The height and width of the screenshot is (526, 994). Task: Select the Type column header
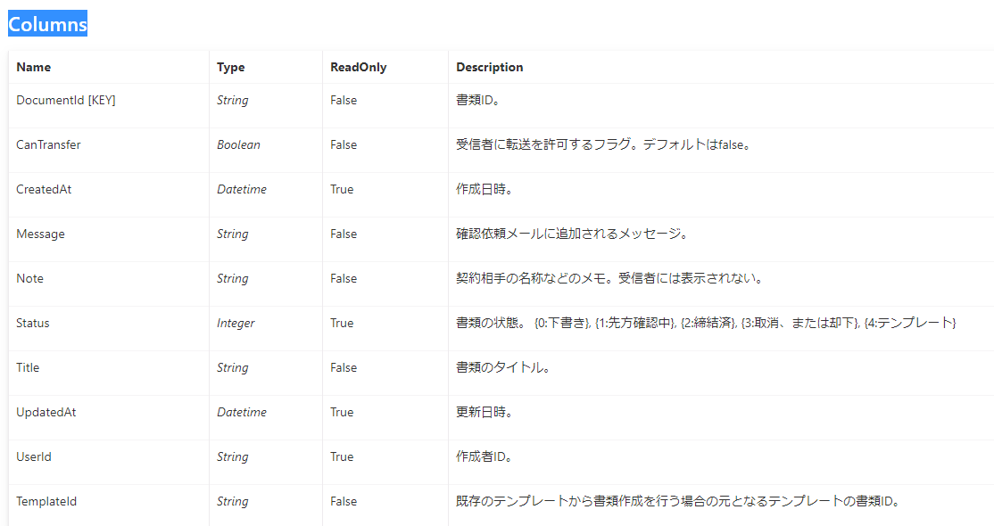pos(231,67)
